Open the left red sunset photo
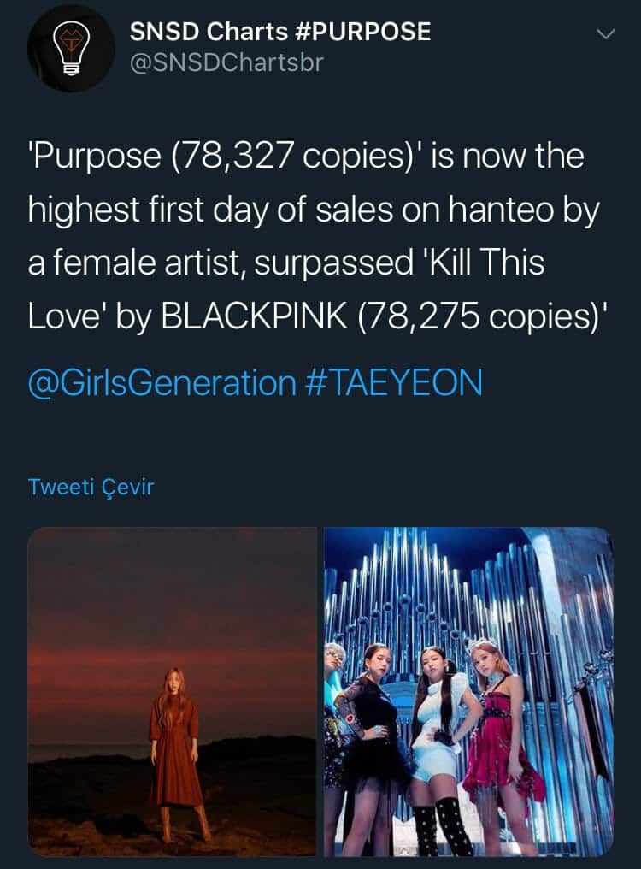The image size is (641, 869). (173, 691)
